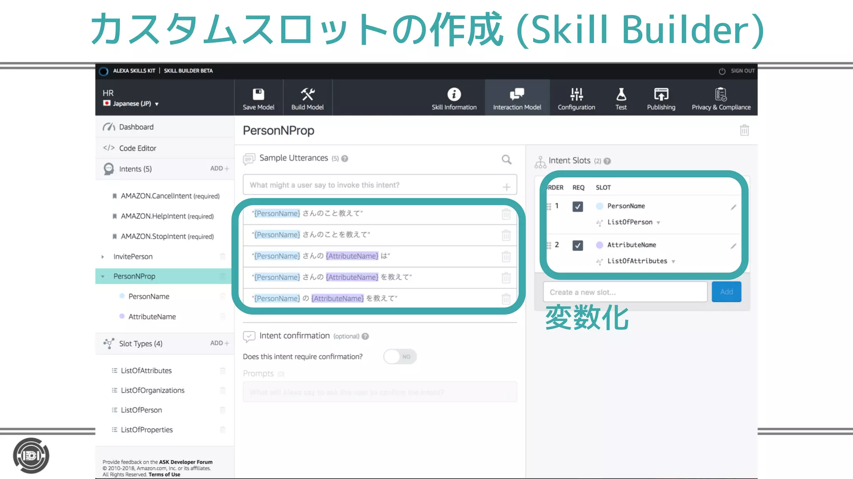
Task: Open the Publishing tab
Action: [x=661, y=99]
